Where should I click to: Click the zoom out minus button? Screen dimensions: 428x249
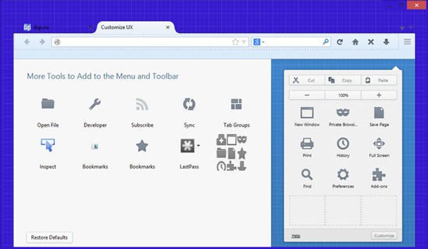[x=307, y=95]
